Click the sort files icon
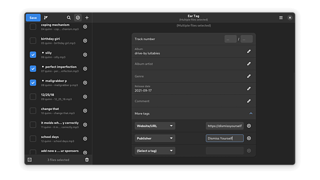The height and width of the screenshot is (180, 320). [x=46, y=18]
